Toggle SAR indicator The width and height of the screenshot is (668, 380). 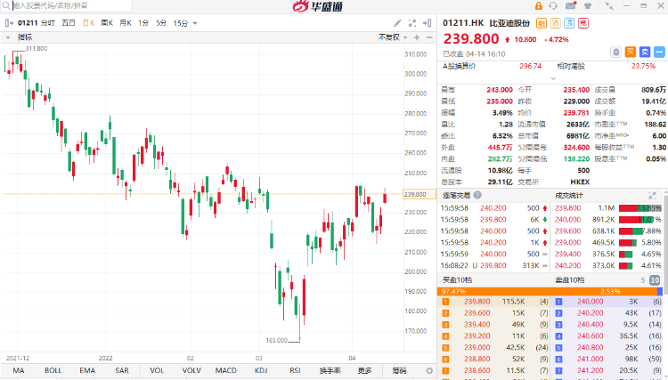(122, 370)
